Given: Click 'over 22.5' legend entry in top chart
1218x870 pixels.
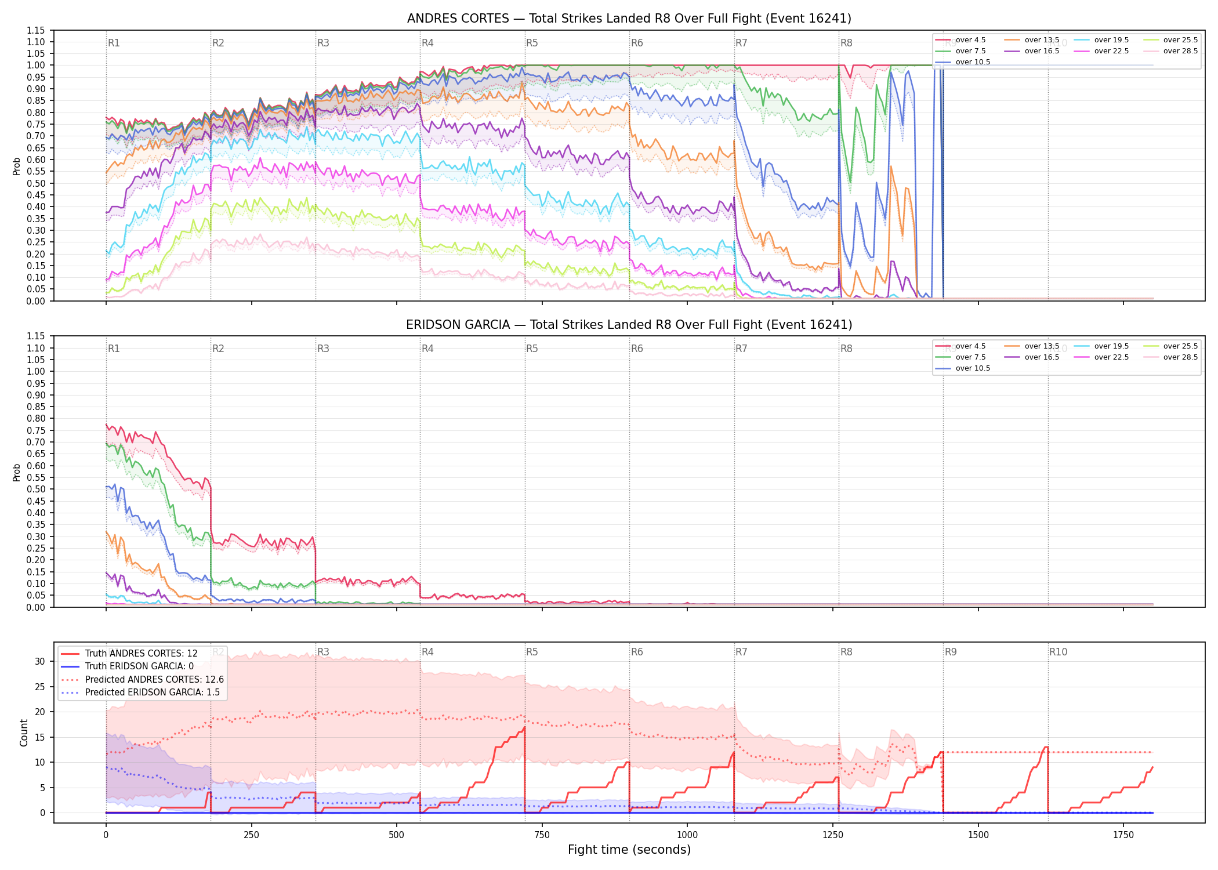Looking at the screenshot, I should click(x=1101, y=51).
